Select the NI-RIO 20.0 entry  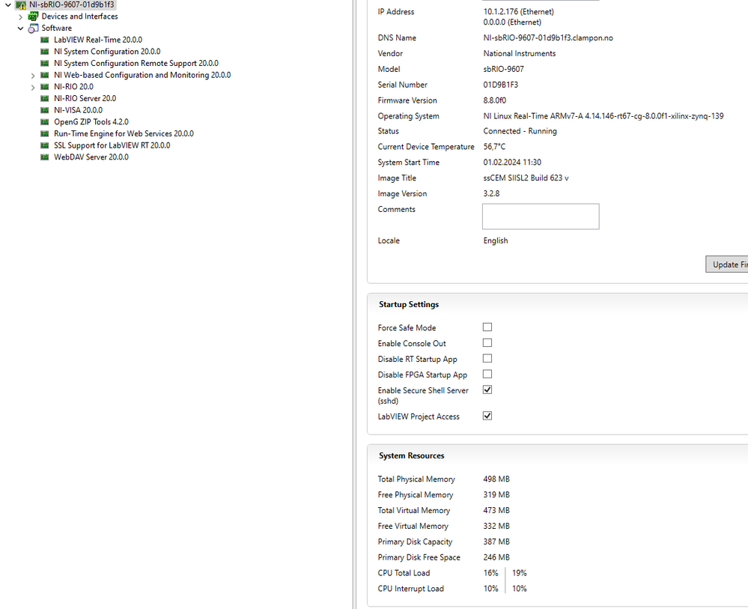tap(73, 86)
